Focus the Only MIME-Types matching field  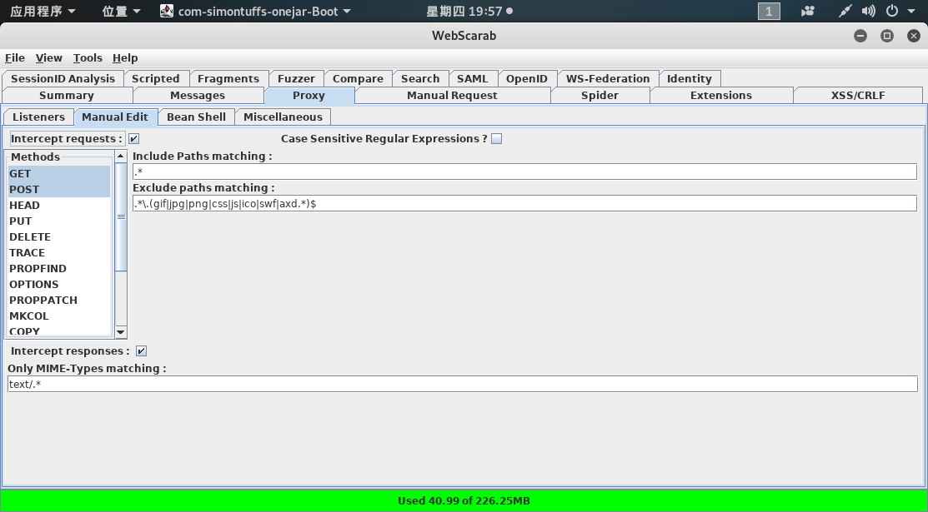coord(462,385)
